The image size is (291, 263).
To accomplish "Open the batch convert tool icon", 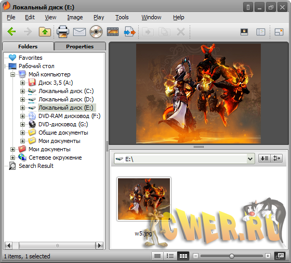I will tap(130, 32).
